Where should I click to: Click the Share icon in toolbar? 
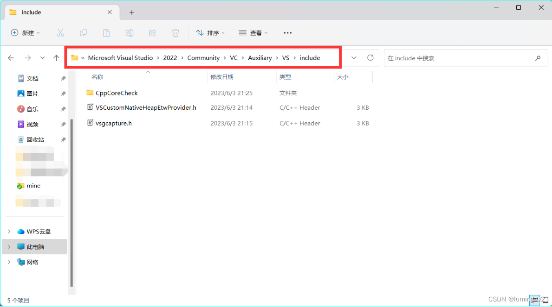[x=152, y=33]
